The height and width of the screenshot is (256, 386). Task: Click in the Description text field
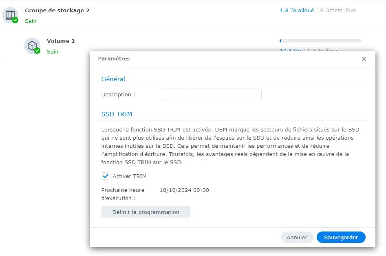point(210,94)
